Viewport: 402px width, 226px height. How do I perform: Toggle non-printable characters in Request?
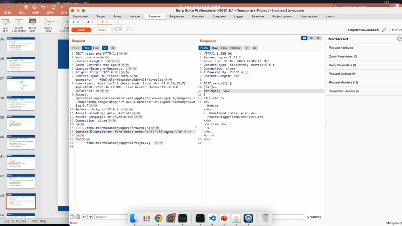point(105,48)
